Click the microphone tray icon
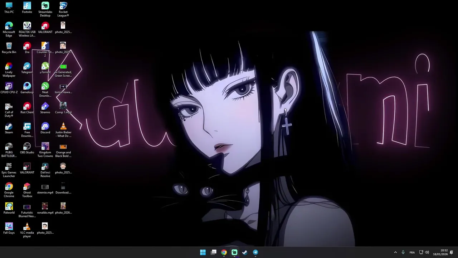 [403, 252]
